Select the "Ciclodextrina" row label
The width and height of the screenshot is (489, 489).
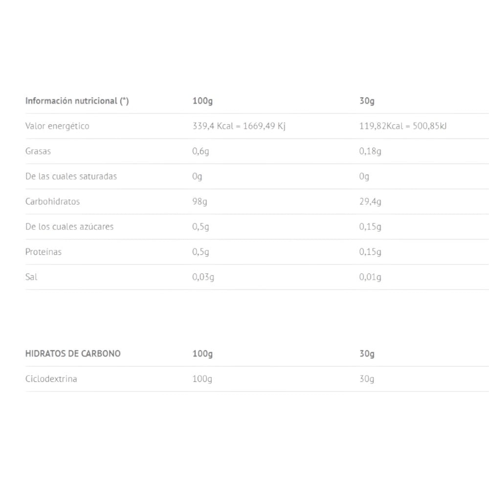(x=51, y=379)
